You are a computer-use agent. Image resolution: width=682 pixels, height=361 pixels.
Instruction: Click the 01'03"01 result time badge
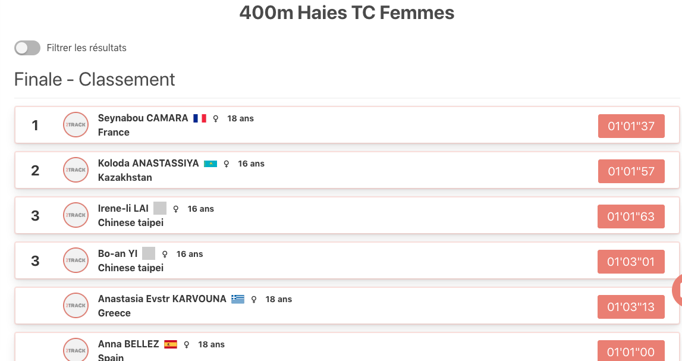coord(631,262)
